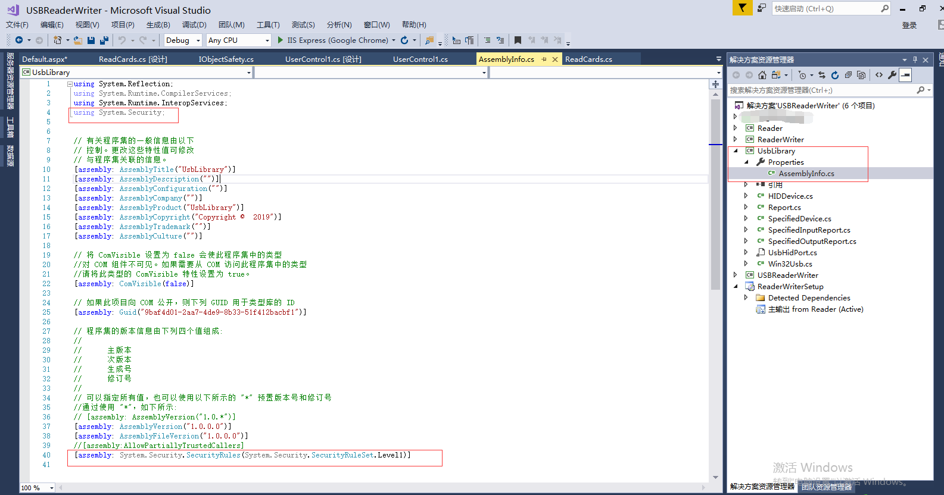Click the notification flag icon in the title bar
The width and height of the screenshot is (944, 495).
742,8
